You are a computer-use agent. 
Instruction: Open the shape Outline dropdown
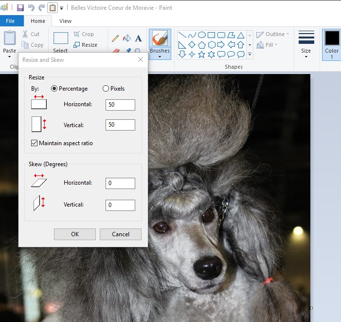coord(273,34)
